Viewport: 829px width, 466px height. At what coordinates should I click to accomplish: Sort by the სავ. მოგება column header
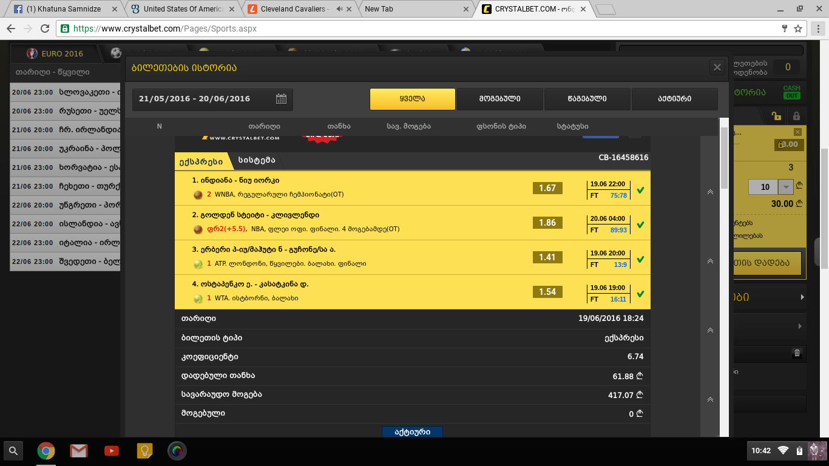[x=408, y=126]
